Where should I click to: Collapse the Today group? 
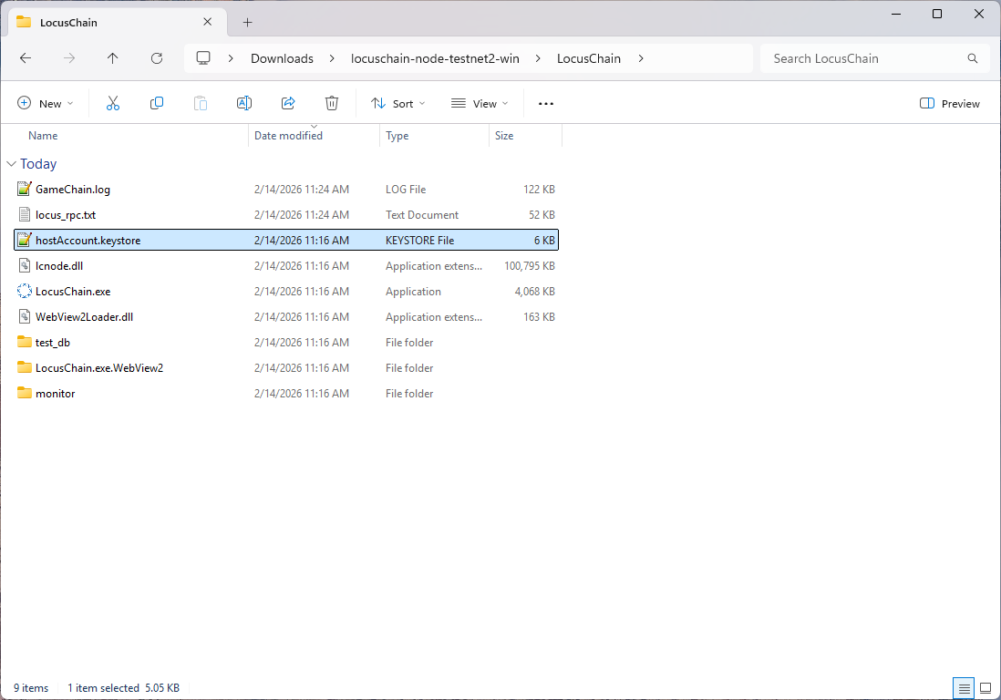coord(11,164)
